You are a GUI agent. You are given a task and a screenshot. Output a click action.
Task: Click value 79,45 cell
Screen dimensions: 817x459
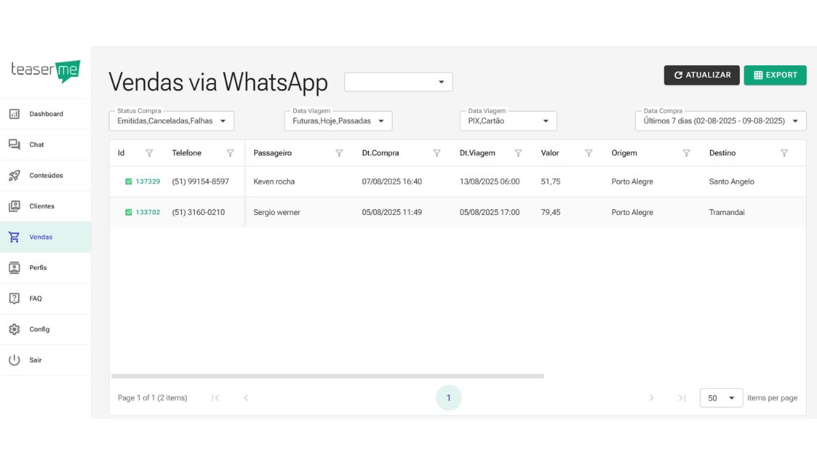551,212
